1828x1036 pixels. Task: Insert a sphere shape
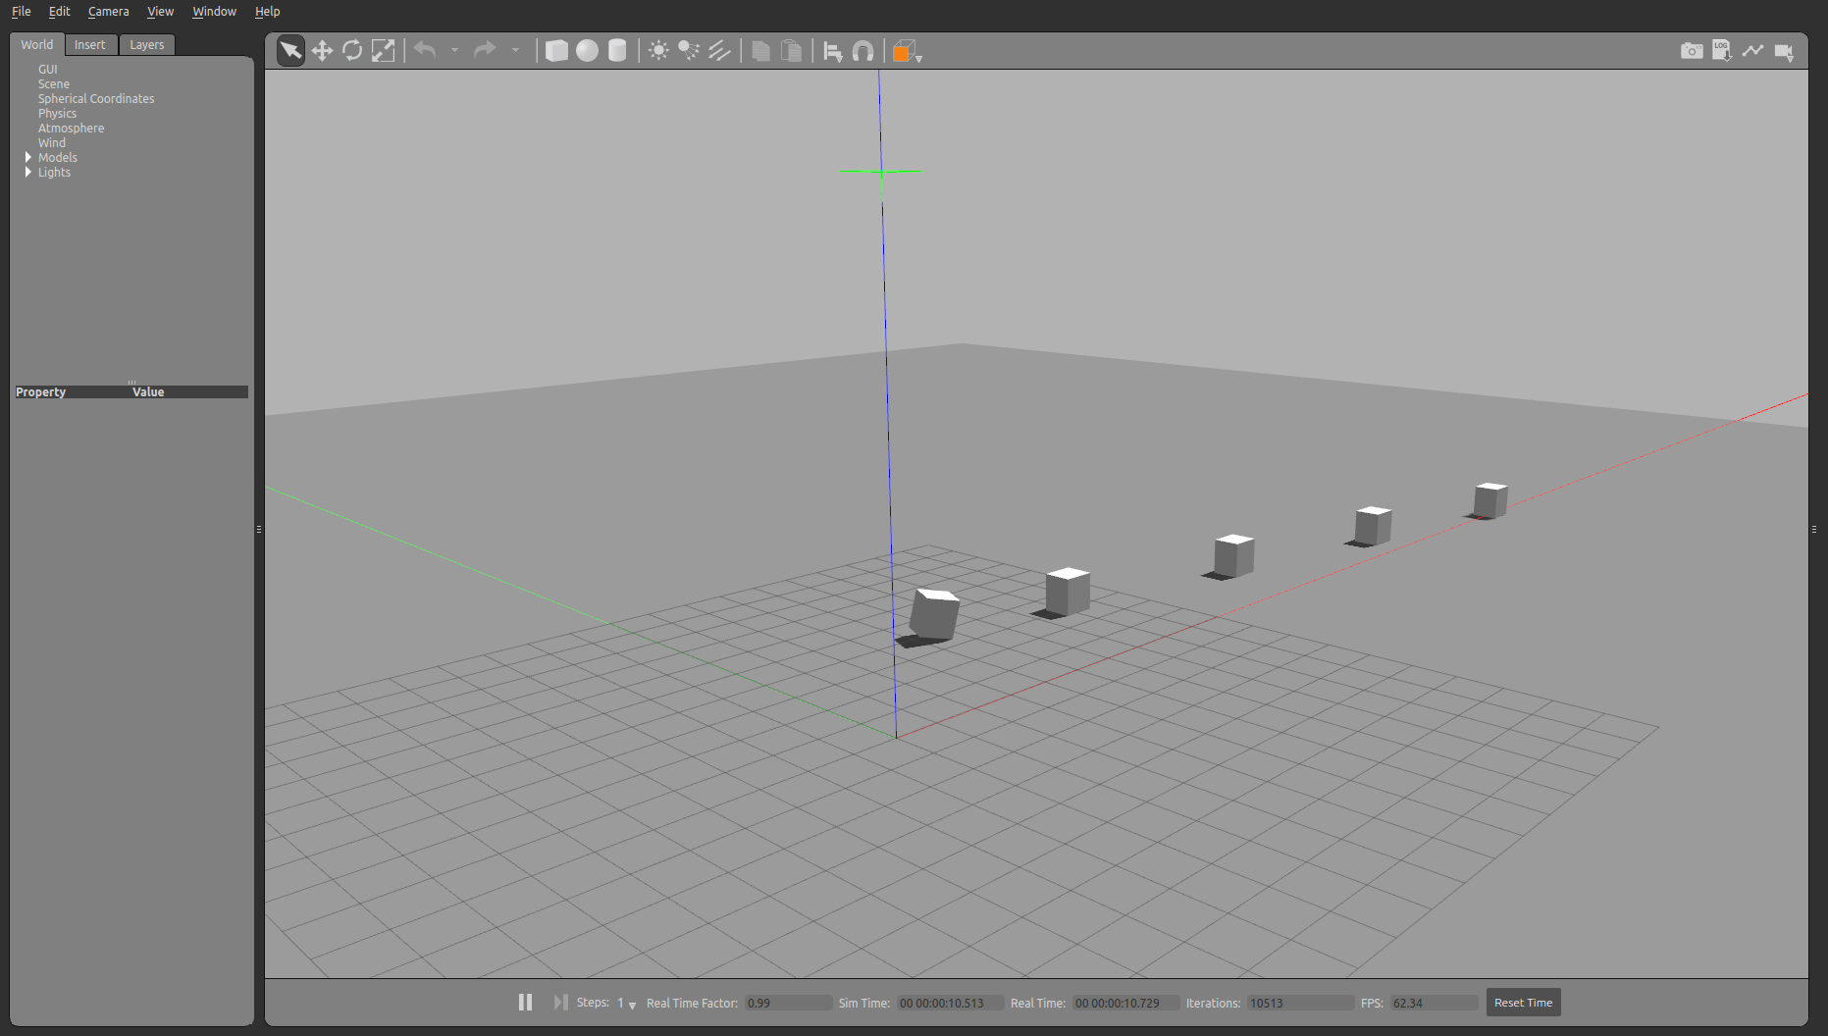point(587,50)
